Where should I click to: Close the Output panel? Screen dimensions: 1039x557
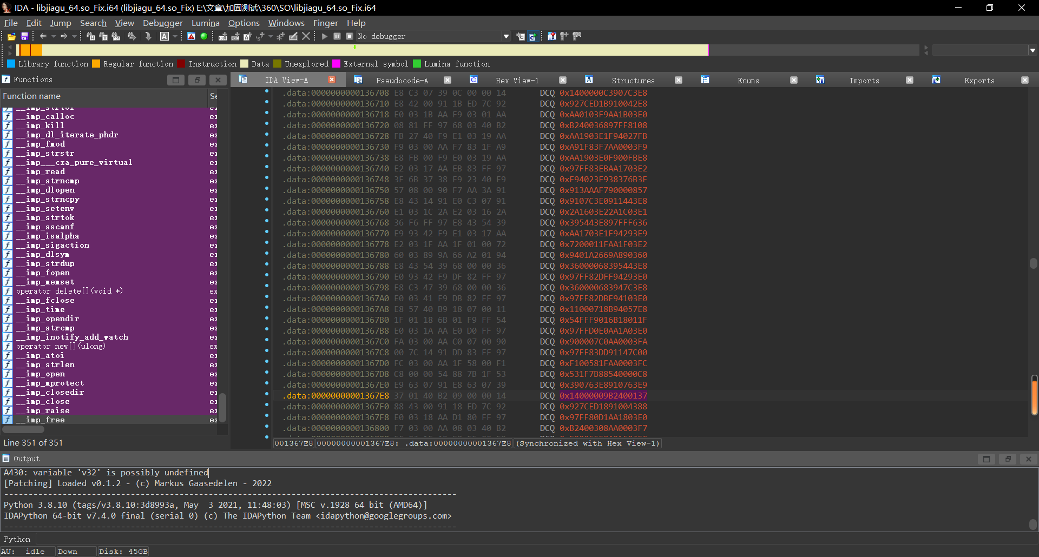[1028, 459]
